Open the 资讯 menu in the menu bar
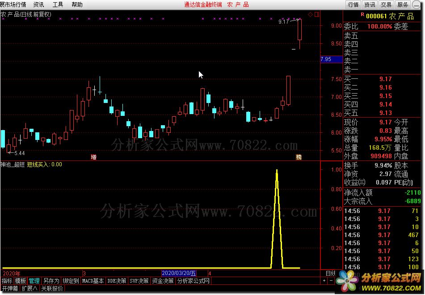The width and height of the screenshot is (425, 295). [38, 4]
